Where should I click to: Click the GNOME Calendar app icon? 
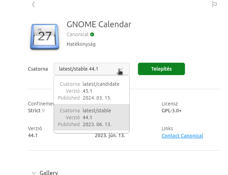45,37
